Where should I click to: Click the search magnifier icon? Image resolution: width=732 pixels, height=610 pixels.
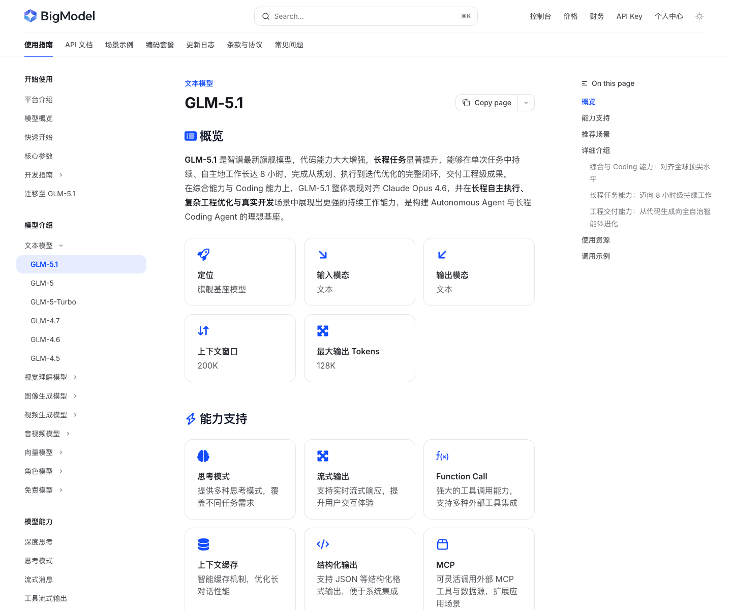(x=266, y=16)
